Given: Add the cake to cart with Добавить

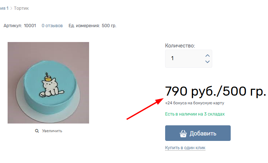Looking at the screenshot, I should [x=198, y=133].
